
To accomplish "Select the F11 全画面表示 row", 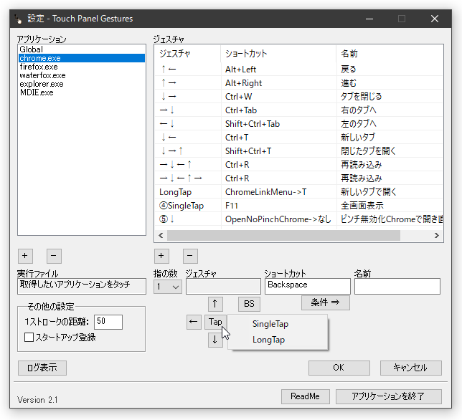I will pyautogui.click(x=298, y=206).
